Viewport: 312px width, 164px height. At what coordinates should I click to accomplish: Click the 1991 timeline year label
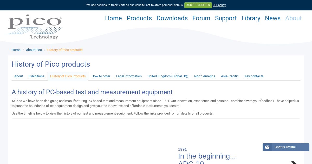point(183,149)
